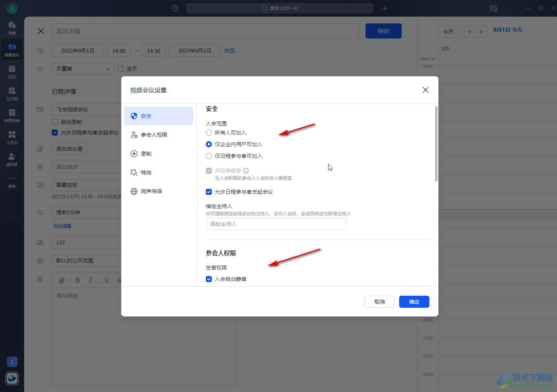Click the dialog's vertical scrollbar

[x=437, y=144]
